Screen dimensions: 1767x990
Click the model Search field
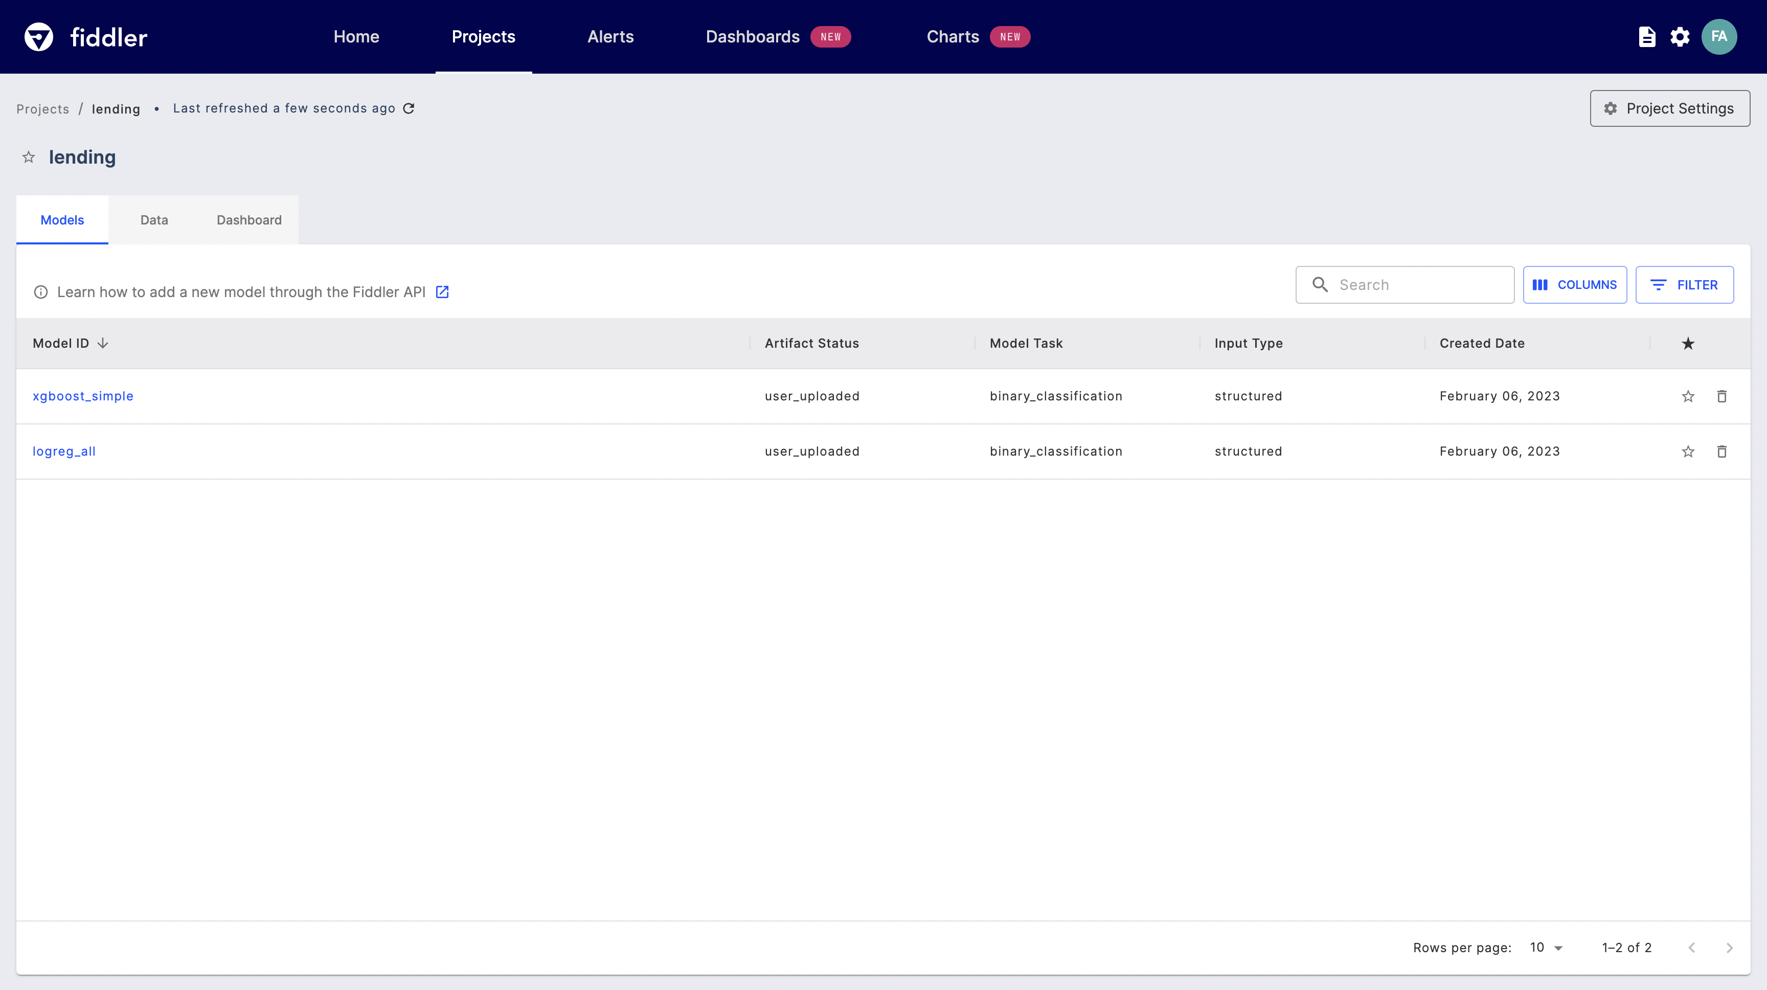click(x=1413, y=285)
